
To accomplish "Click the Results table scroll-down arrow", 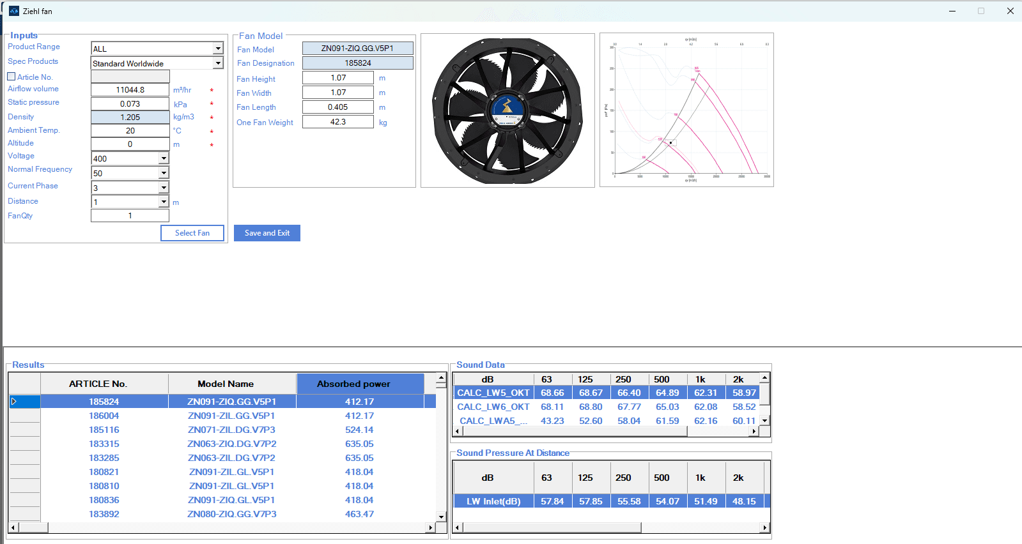I will coord(441,517).
